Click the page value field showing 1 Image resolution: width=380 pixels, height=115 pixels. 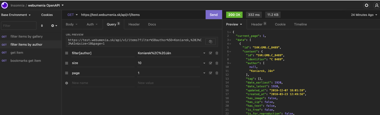pyautogui.click(x=169, y=73)
